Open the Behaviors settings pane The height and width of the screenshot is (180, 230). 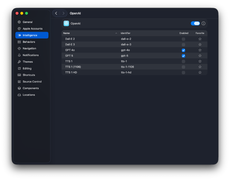32,42
